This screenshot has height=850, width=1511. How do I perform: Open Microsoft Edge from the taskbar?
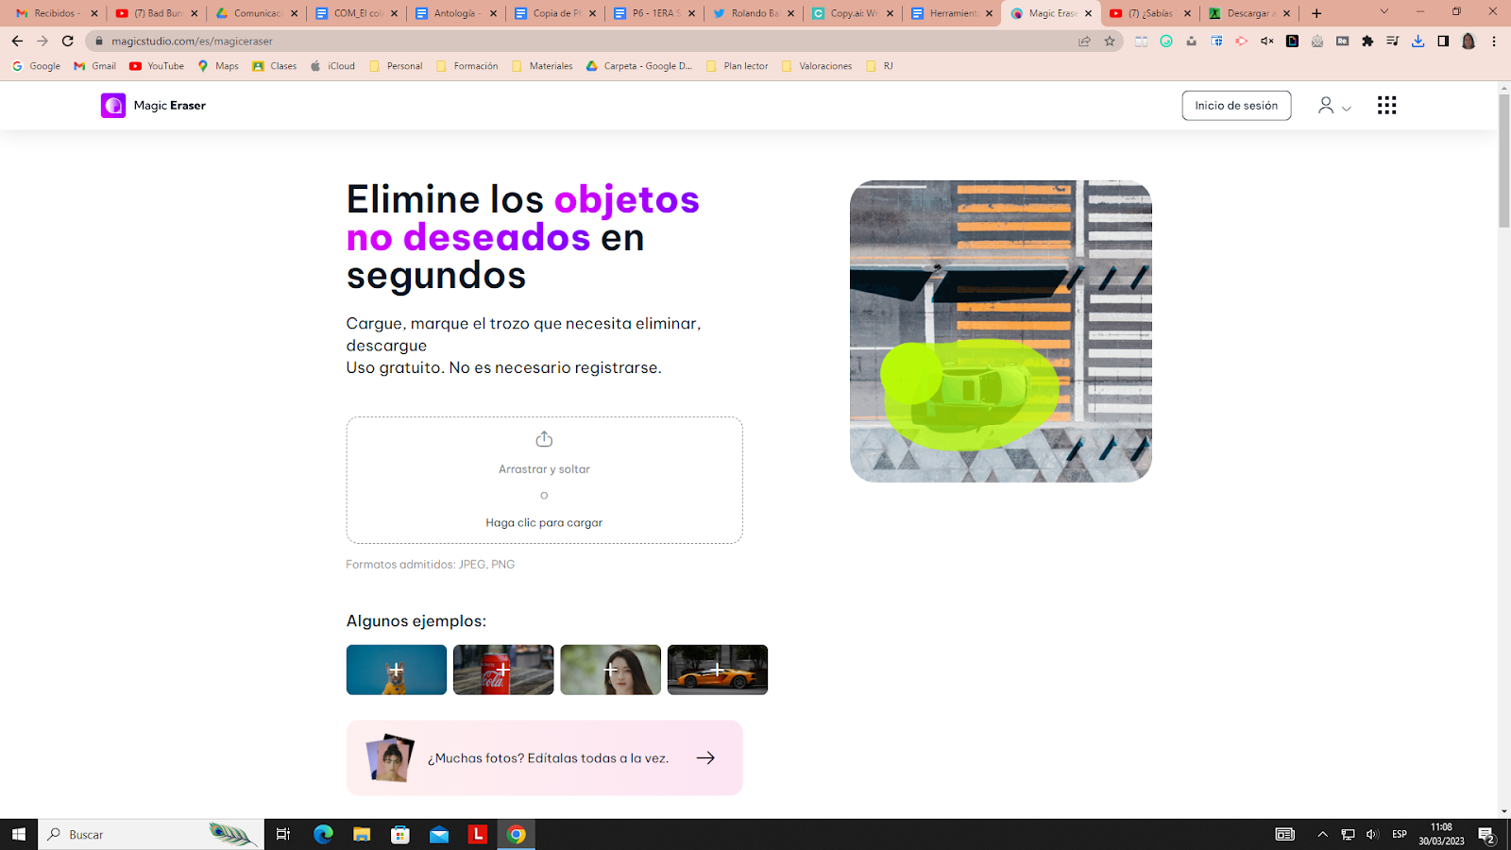(x=323, y=834)
